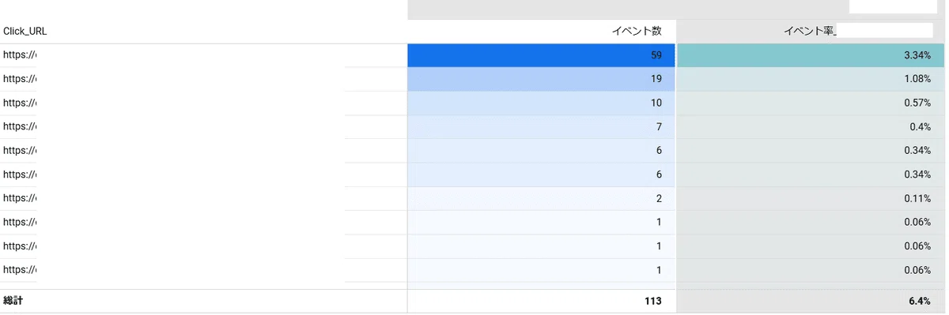Viewport: 949px width, 315px height.
Task: Click the 1.08% event rate cell
Action: tap(807, 80)
